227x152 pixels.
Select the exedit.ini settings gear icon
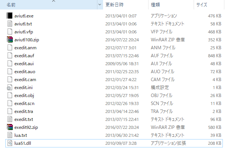point(9,88)
